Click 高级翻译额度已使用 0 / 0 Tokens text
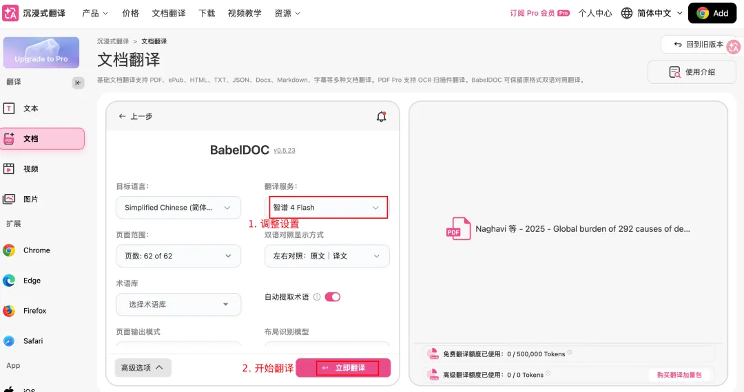Screen dimensions: 744x392 click(493, 375)
